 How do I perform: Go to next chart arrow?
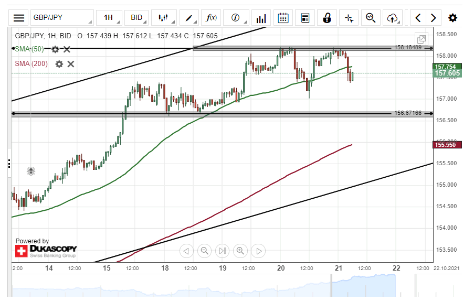point(433,18)
